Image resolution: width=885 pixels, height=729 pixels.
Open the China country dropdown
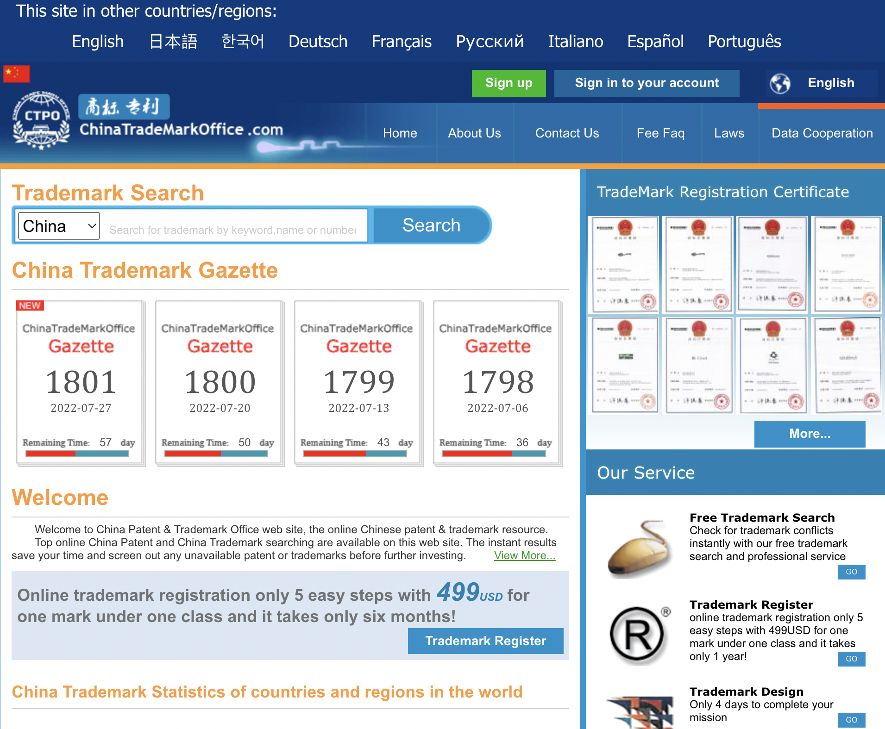(x=59, y=226)
